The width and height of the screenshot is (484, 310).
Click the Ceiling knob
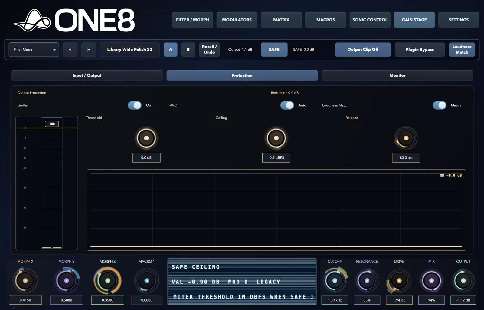[276, 138]
